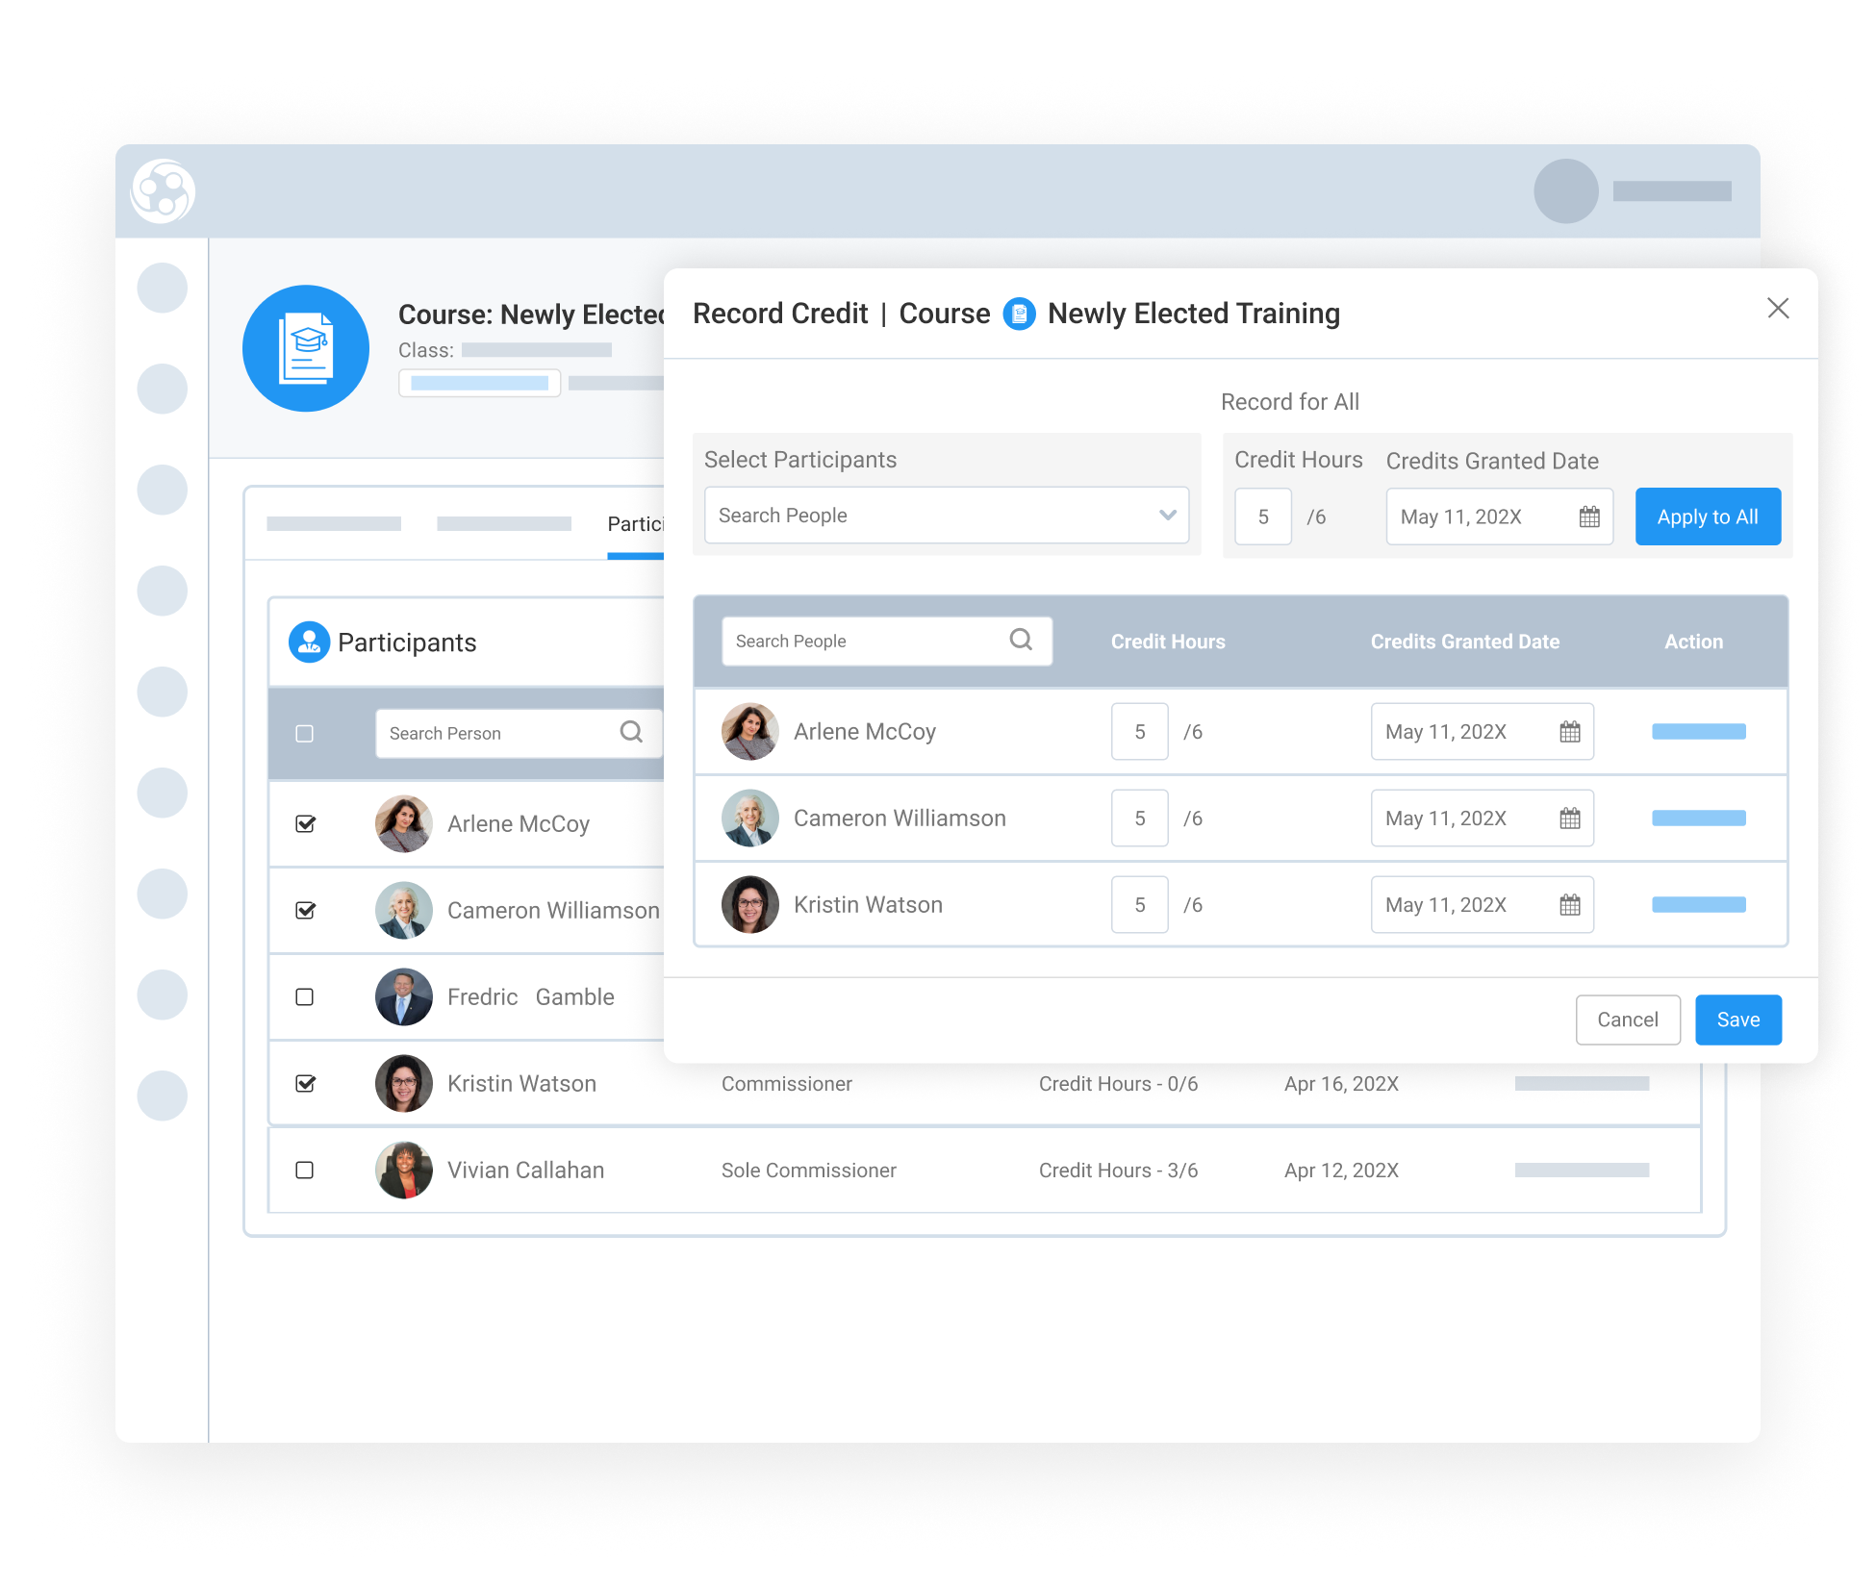Click the app logo in the top-left corner
This screenshot has width=1876, height=1587.
point(162,191)
